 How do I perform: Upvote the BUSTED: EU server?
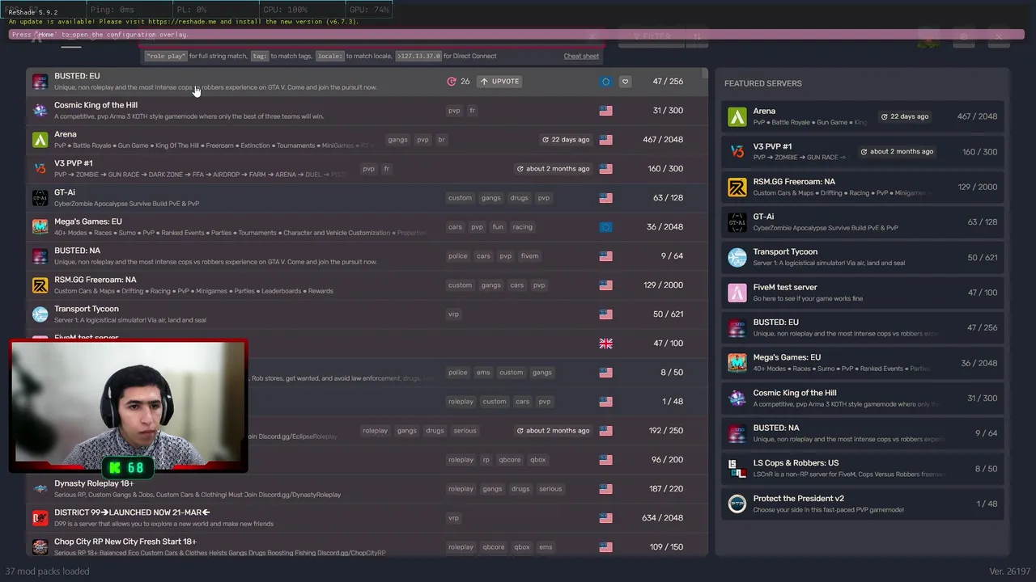click(x=499, y=82)
